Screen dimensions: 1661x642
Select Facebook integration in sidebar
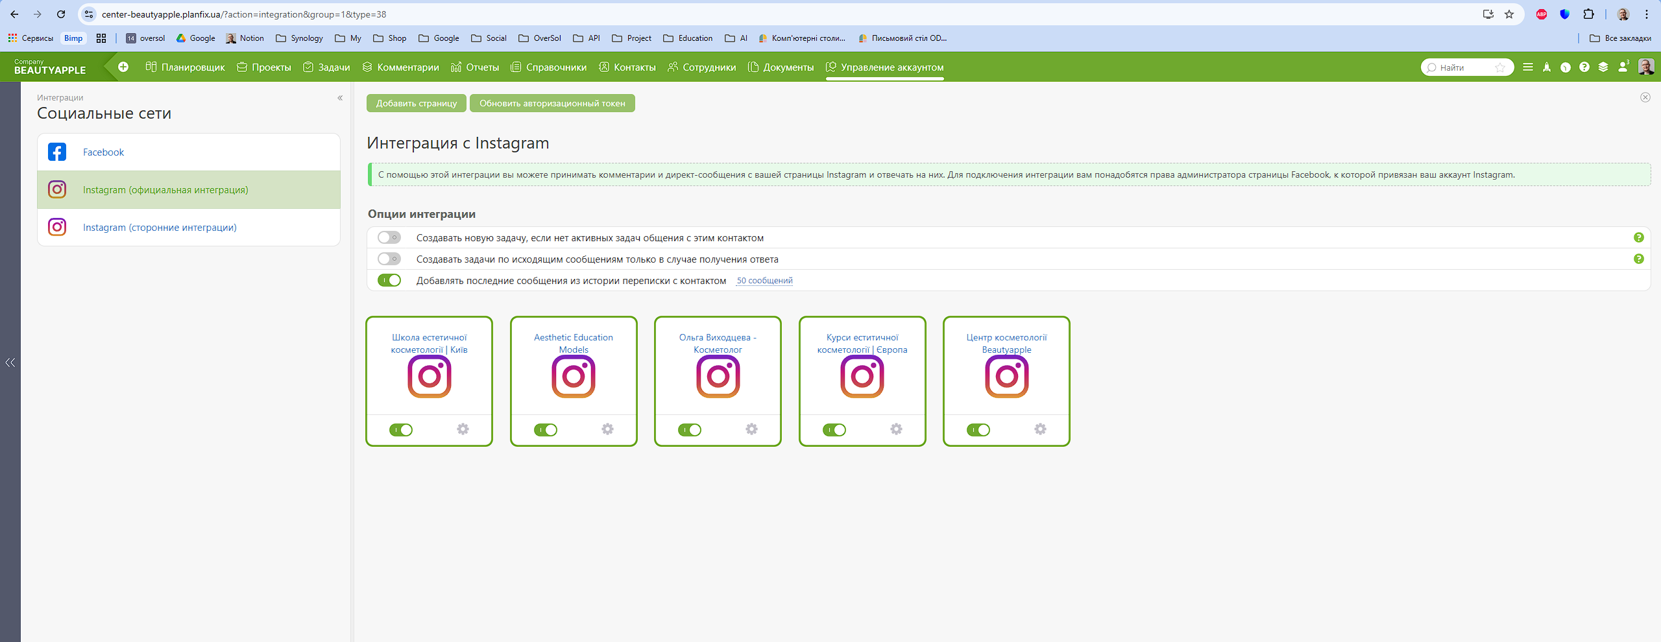coord(189,152)
